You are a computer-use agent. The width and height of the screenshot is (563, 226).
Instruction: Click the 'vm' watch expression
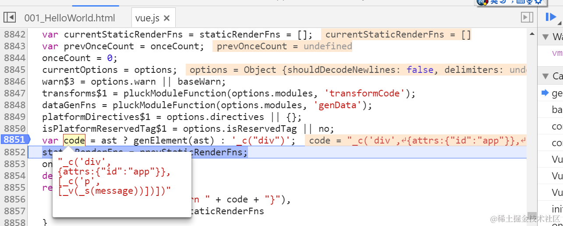[x=557, y=53]
